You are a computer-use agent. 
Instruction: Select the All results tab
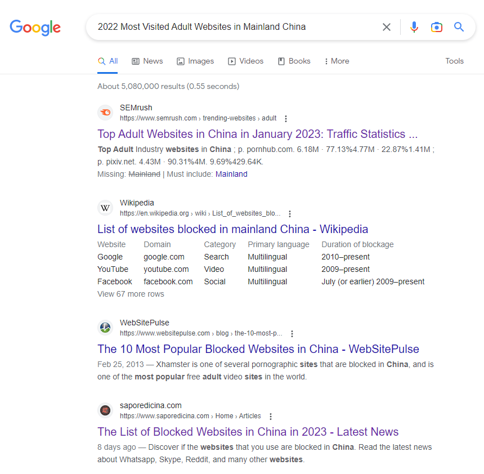click(107, 61)
